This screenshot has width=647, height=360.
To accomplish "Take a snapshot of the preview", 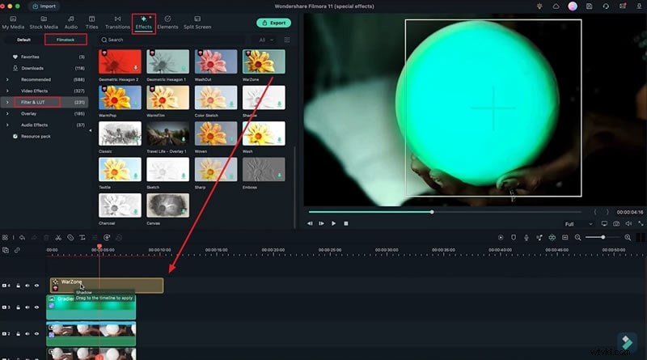I will [616, 223].
